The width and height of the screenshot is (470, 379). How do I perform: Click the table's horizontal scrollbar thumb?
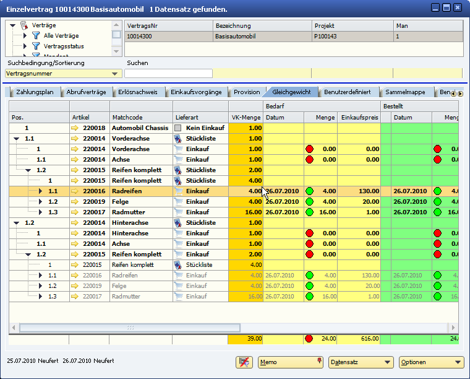[x=130, y=328]
